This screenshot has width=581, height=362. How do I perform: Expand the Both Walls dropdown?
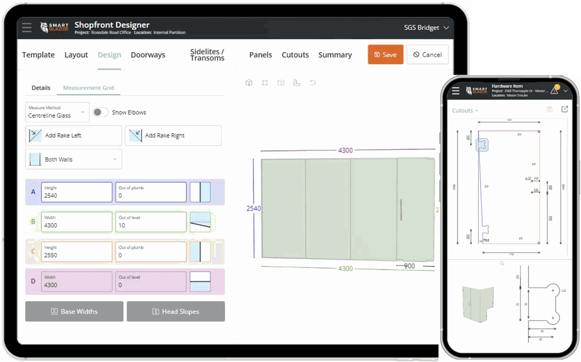pyautogui.click(x=74, y=159)
